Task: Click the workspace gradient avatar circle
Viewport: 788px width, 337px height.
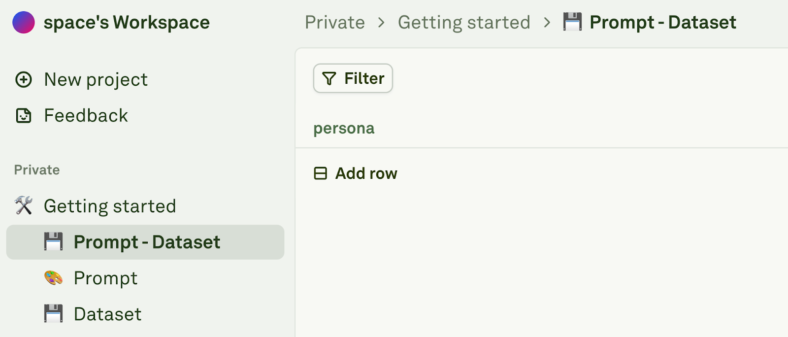Action: pyautogui.click(x=23, y=23)
